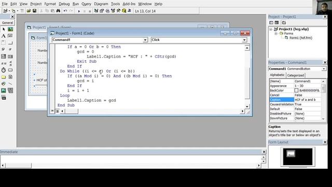Viewport: 332px width, 187px height.
Task: Select the Appearance property row
Action: coord(295,86)
